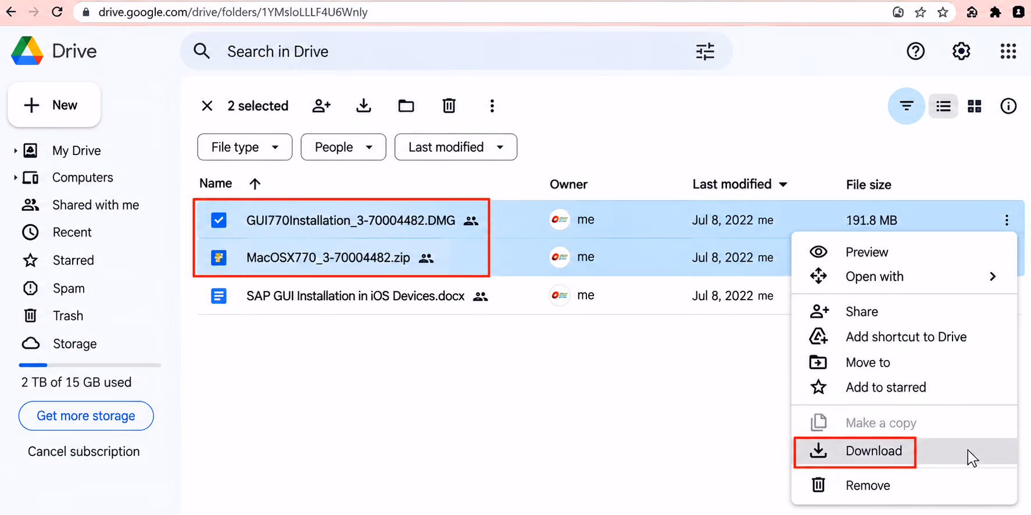
Task: Download selected files from toolbar
Action: pyautogui.click(x=364, y=106)
